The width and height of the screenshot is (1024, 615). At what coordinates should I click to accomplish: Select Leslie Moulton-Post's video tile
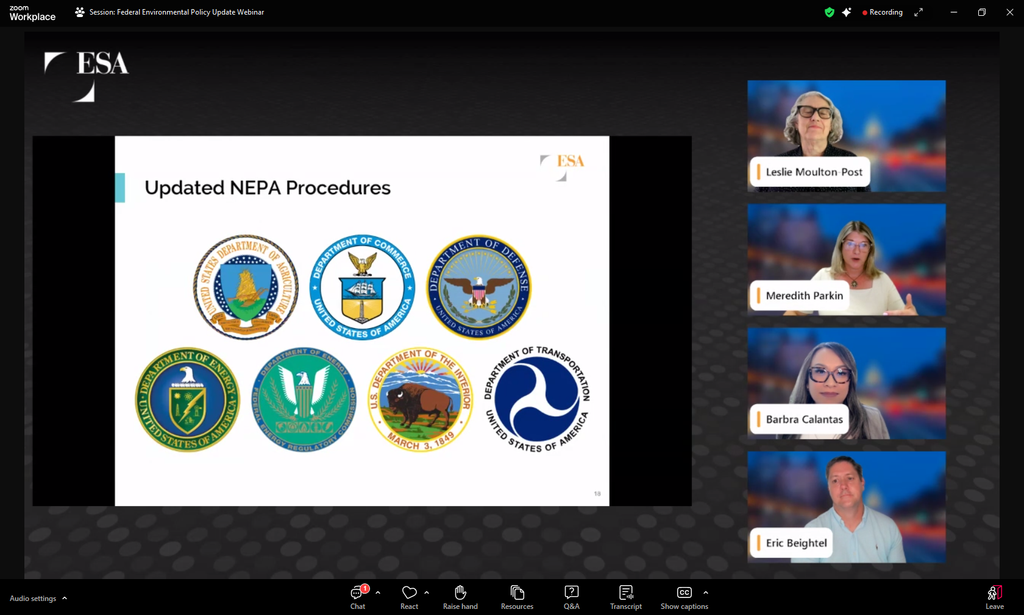[x=846, y=135]
